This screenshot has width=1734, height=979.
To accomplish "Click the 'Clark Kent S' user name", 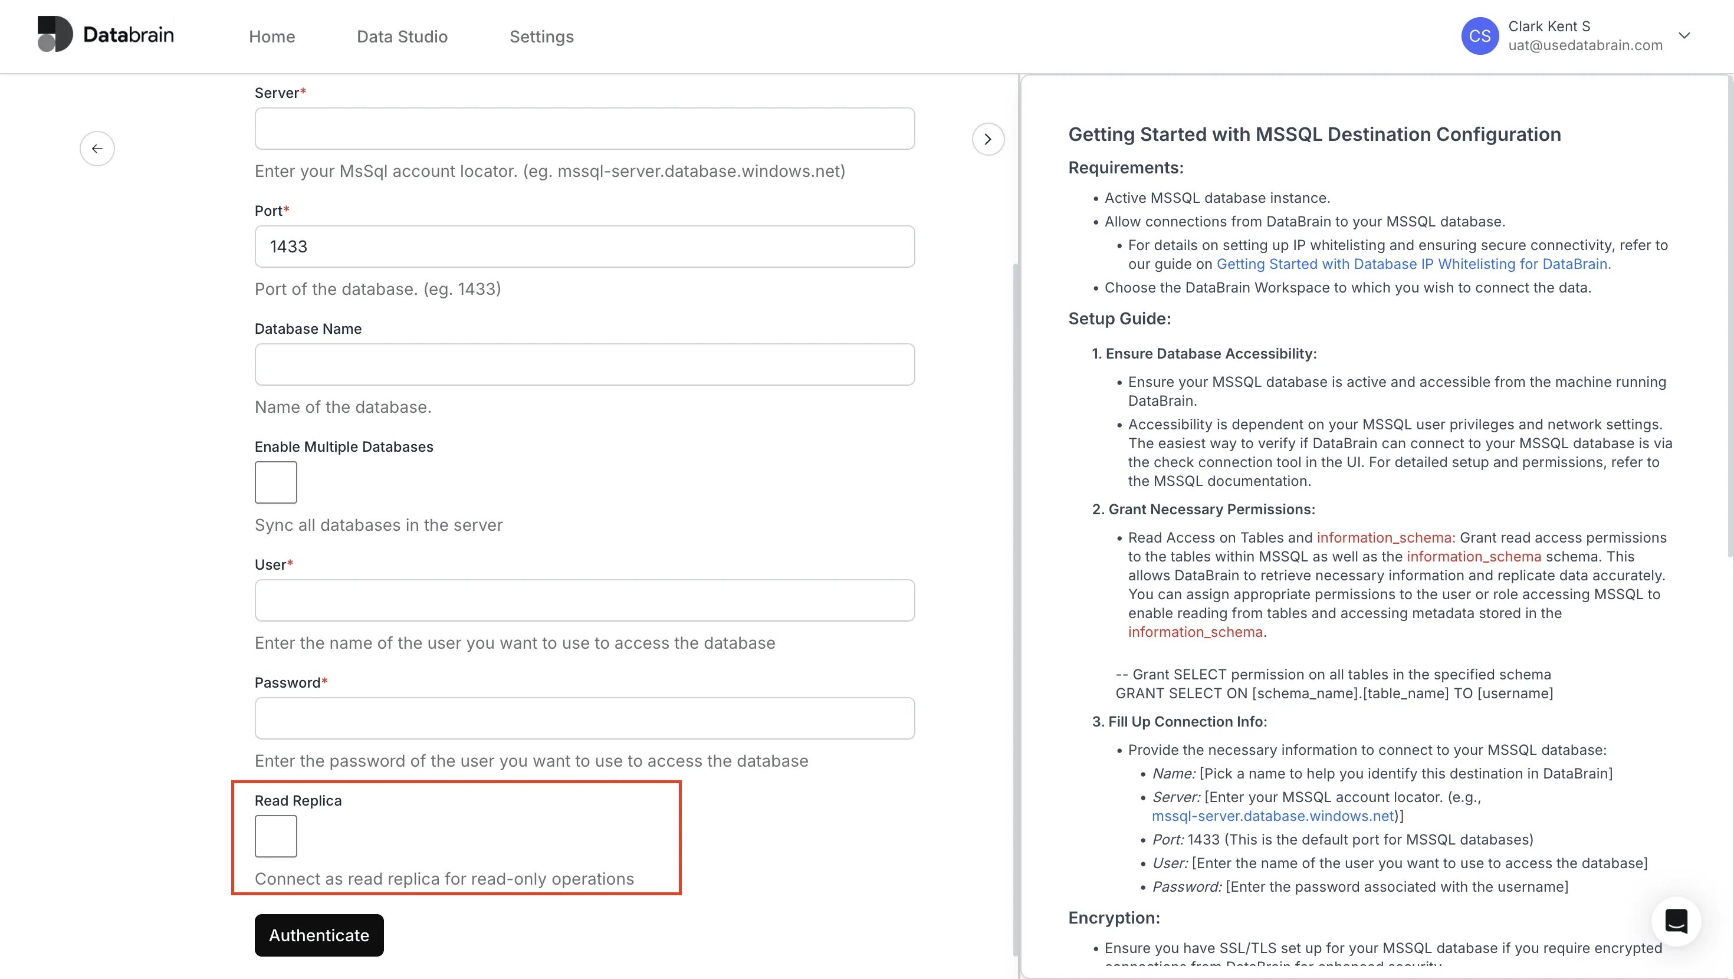I will (x=1549, y=27).
